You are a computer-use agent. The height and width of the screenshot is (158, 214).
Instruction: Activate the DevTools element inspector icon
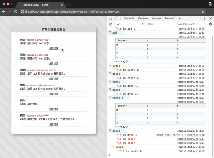[111, 19]
